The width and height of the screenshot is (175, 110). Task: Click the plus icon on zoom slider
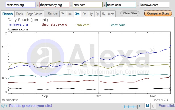tap(139, 106)
